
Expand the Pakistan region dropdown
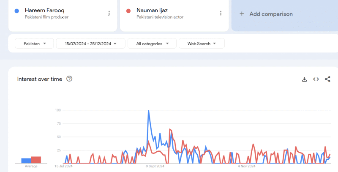pos(34,44)
